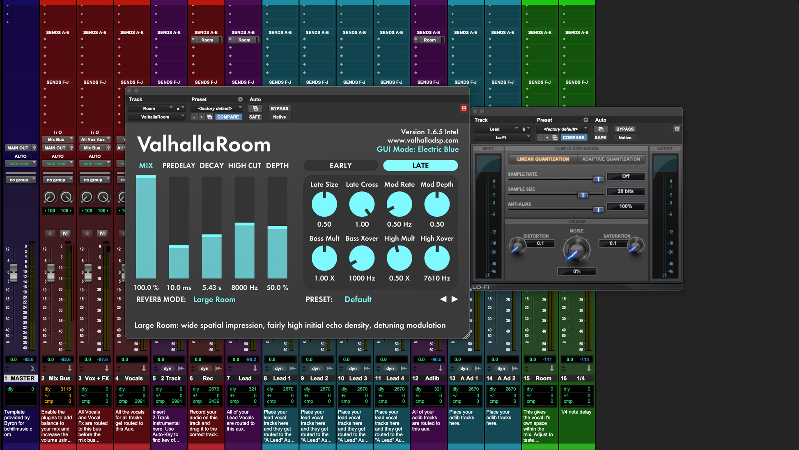Solo the Vox + FX track

(x=87, y=233)
